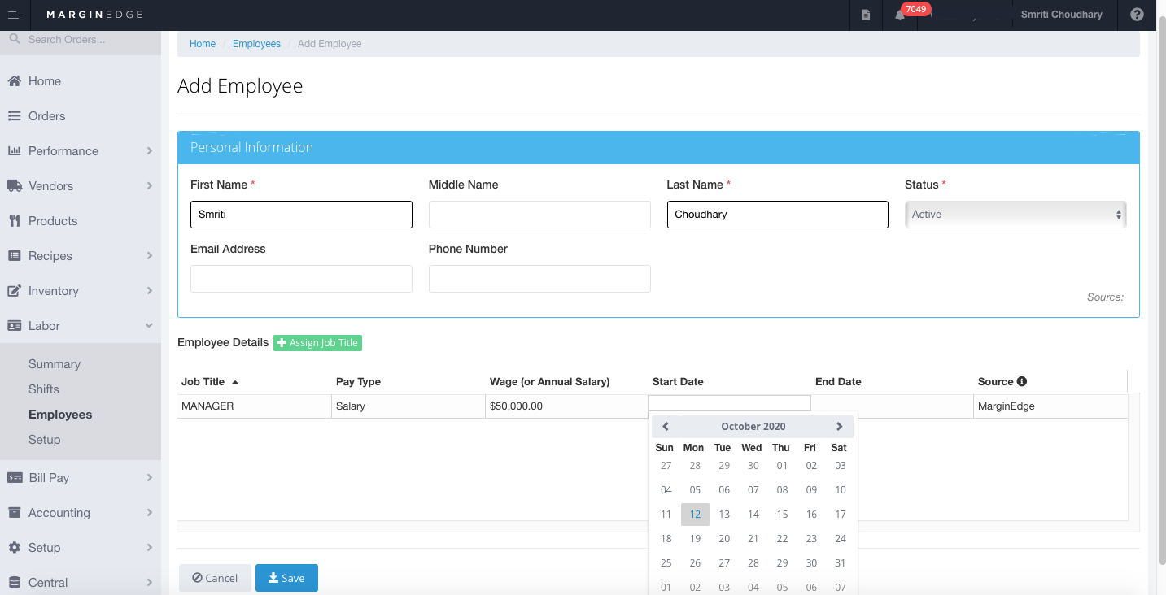Open Shifts under Labor
Viewport: 1166px width, 595px height.
[x=44, y=389]
